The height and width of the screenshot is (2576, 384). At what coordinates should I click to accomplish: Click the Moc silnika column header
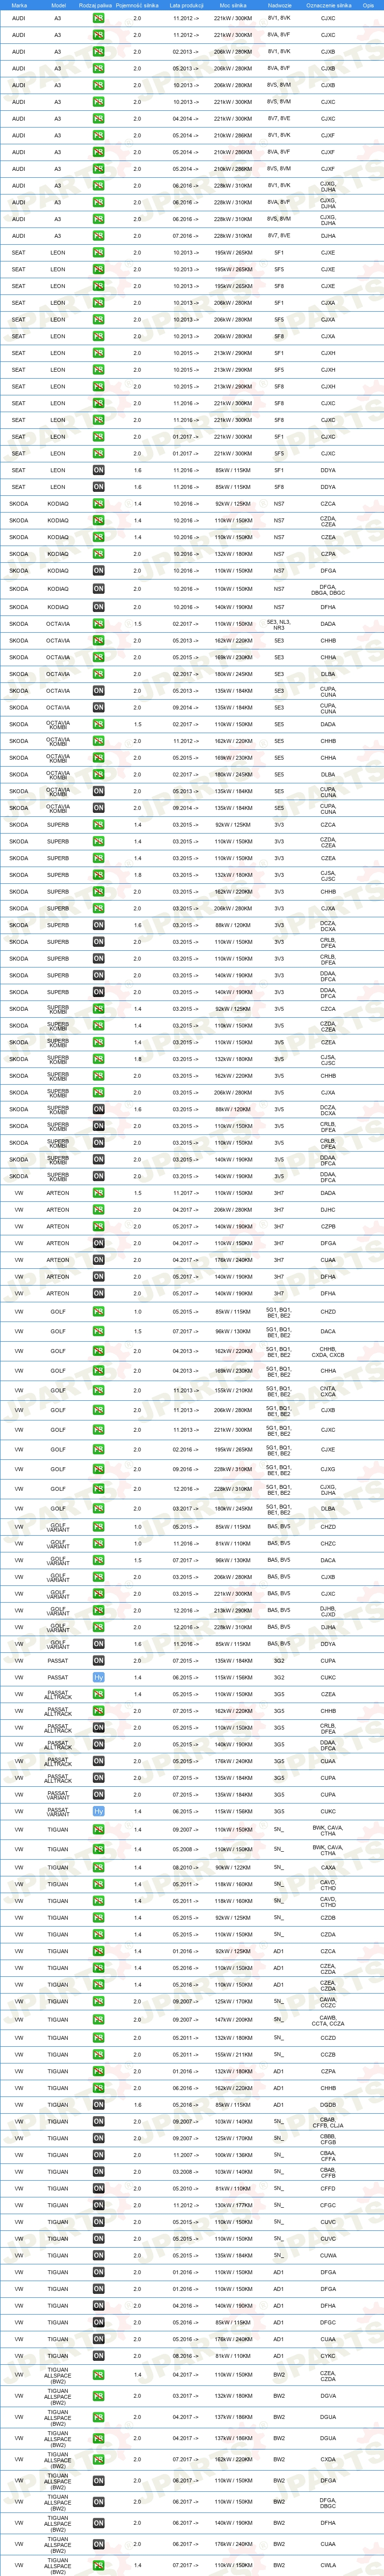(x=233, y=5)
